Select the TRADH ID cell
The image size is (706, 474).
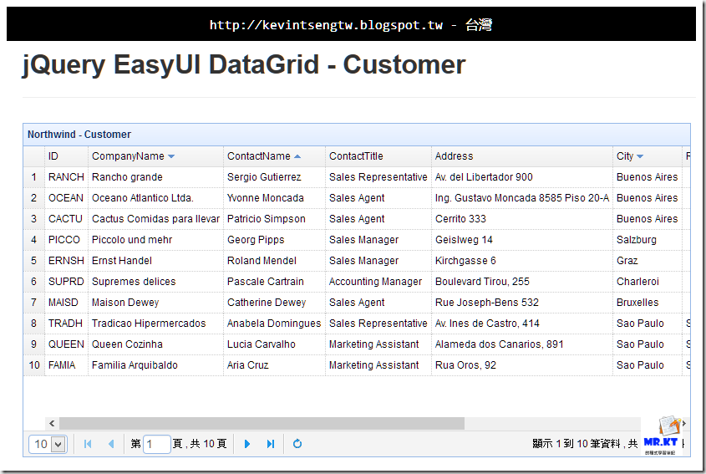[66, 324]
